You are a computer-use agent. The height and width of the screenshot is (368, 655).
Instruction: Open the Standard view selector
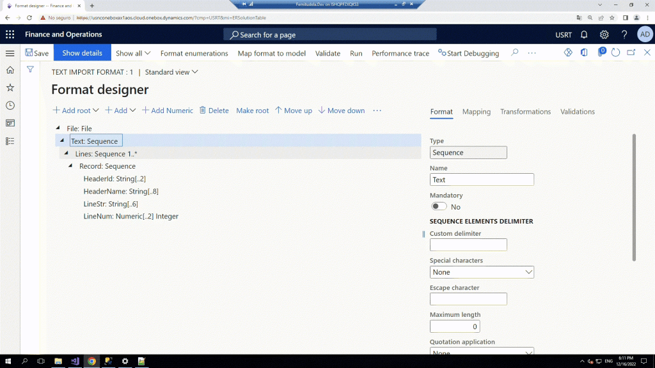(x=171, y=72)
